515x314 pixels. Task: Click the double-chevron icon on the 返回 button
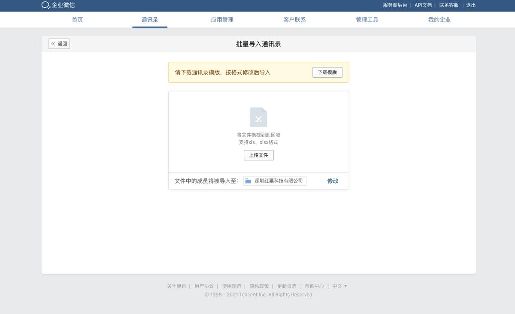pyautogui.click(x=53, y=43)
